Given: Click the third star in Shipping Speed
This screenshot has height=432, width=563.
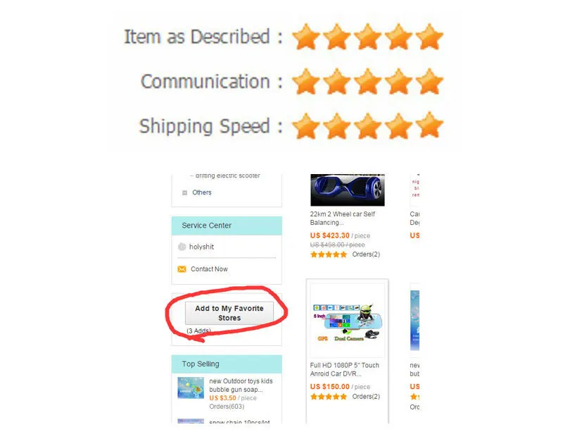Looking at the screenshot, I should (x=367, y=126).
